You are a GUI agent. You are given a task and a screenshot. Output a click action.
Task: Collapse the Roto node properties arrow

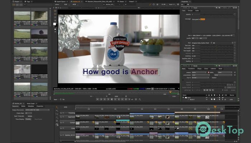tap(182, 65)
